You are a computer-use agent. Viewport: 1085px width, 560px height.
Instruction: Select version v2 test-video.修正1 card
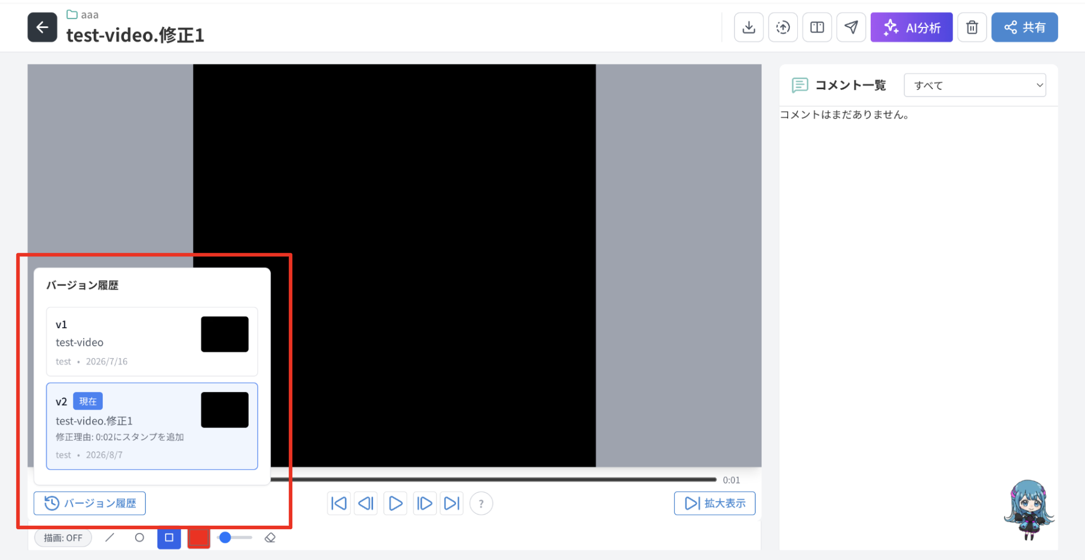pyautogui.click(x=151, y=426)
